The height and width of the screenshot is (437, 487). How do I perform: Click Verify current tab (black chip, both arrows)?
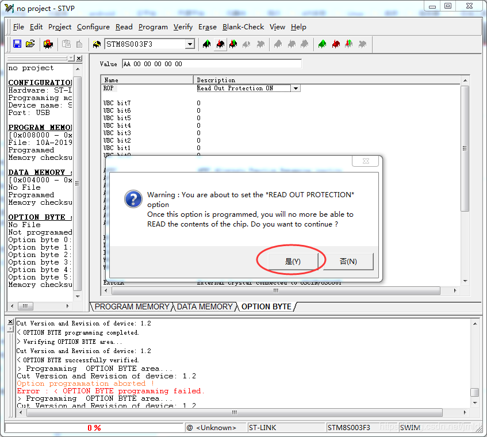[x=233, y=44]
